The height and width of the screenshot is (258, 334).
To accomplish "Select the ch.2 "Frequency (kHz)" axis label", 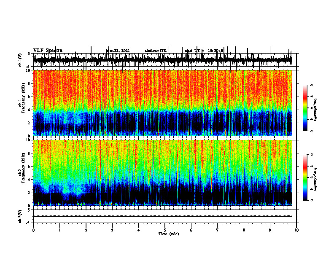I will [23, 168].
